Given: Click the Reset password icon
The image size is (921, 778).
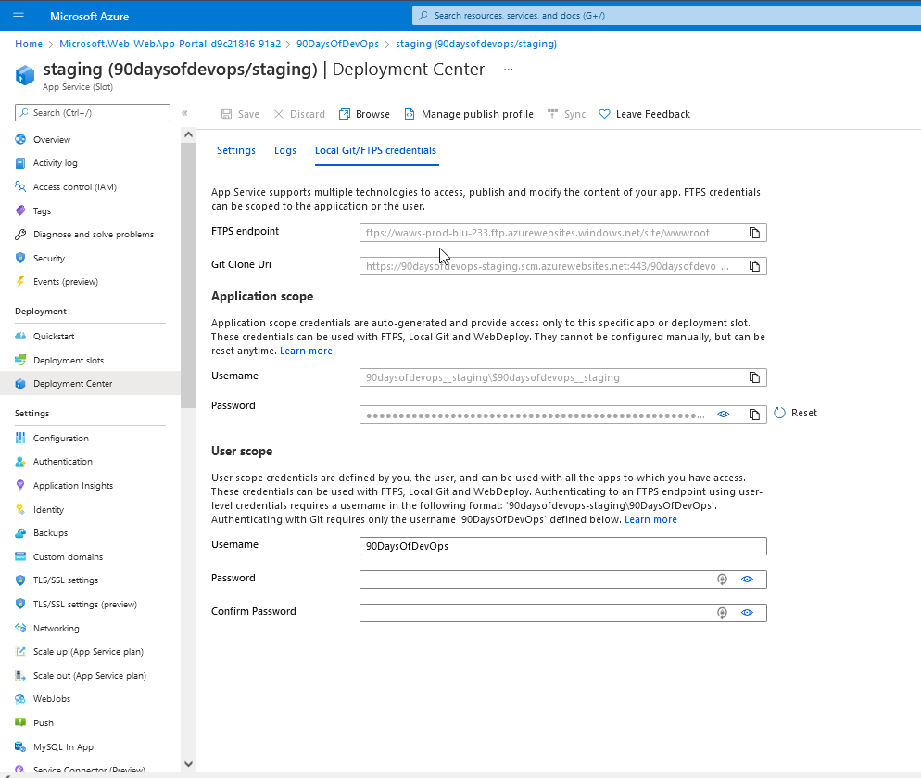Looking at the screenshot, I should pos(779,413).
